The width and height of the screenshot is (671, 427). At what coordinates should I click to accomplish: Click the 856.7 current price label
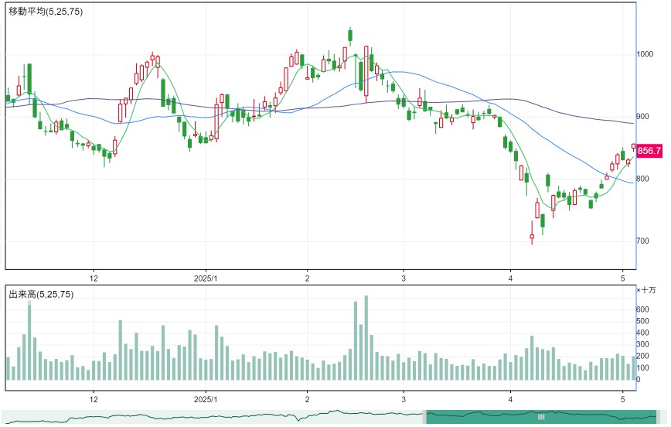point(649,151)
